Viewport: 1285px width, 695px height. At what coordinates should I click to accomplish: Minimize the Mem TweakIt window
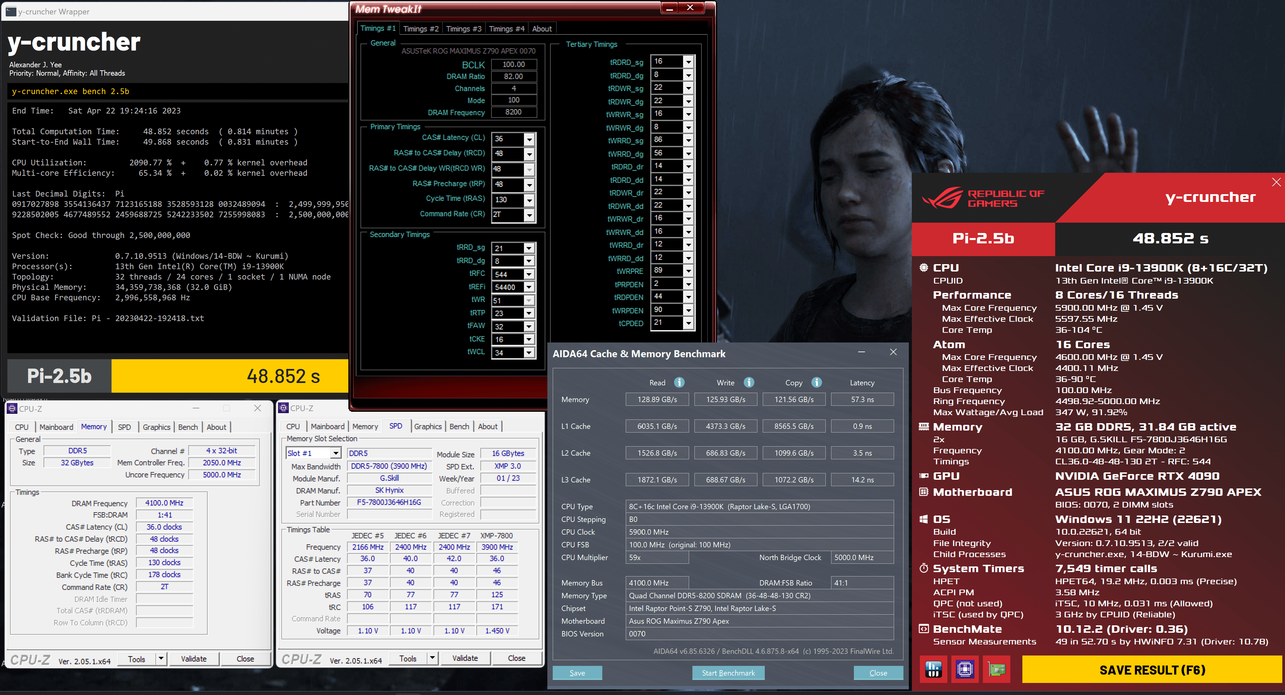pos(669,8)
